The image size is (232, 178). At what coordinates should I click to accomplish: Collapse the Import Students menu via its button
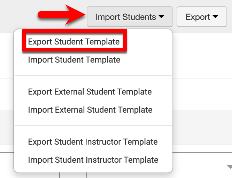pyautogui.click(x=130, y=17)
